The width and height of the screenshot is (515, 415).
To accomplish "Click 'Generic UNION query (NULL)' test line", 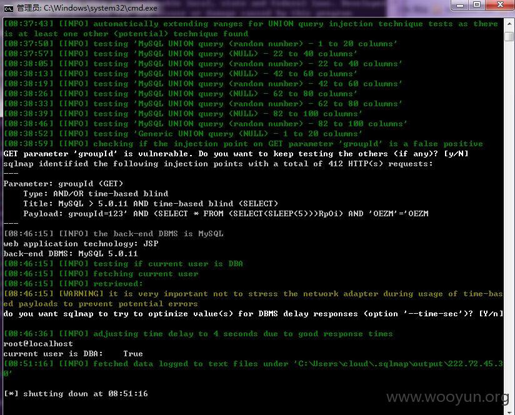I will (182, 134).
